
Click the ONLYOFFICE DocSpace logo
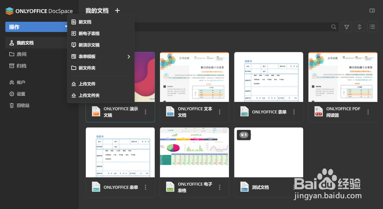pyautogui.click(x=39, y=11)
